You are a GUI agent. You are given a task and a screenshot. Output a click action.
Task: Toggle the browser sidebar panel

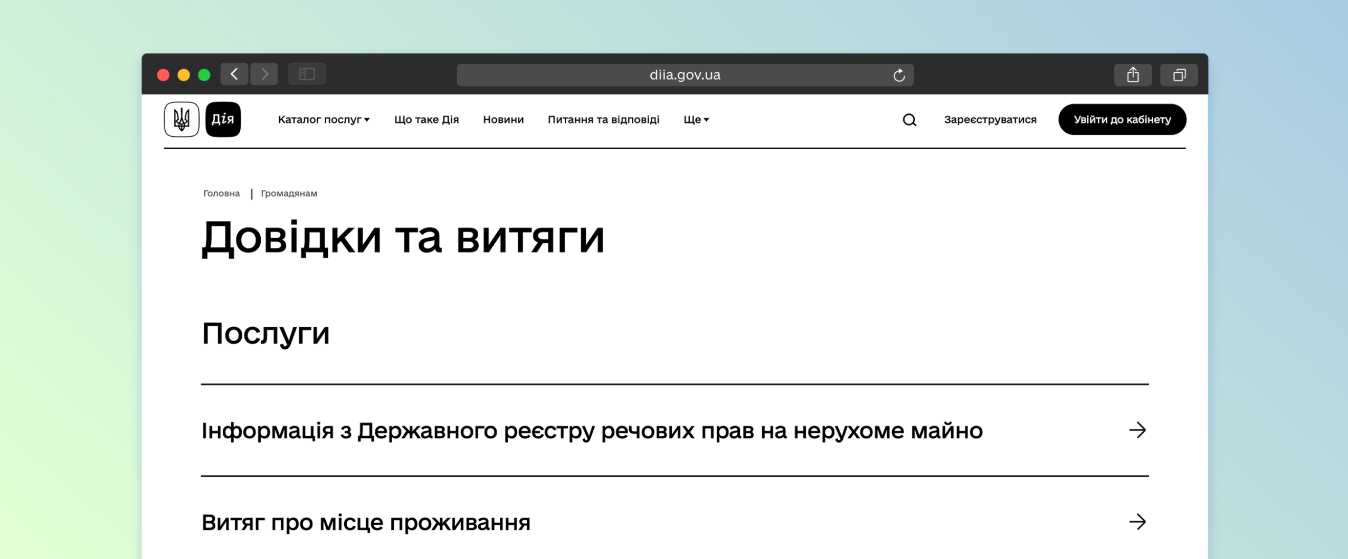(x=307, y=74)
